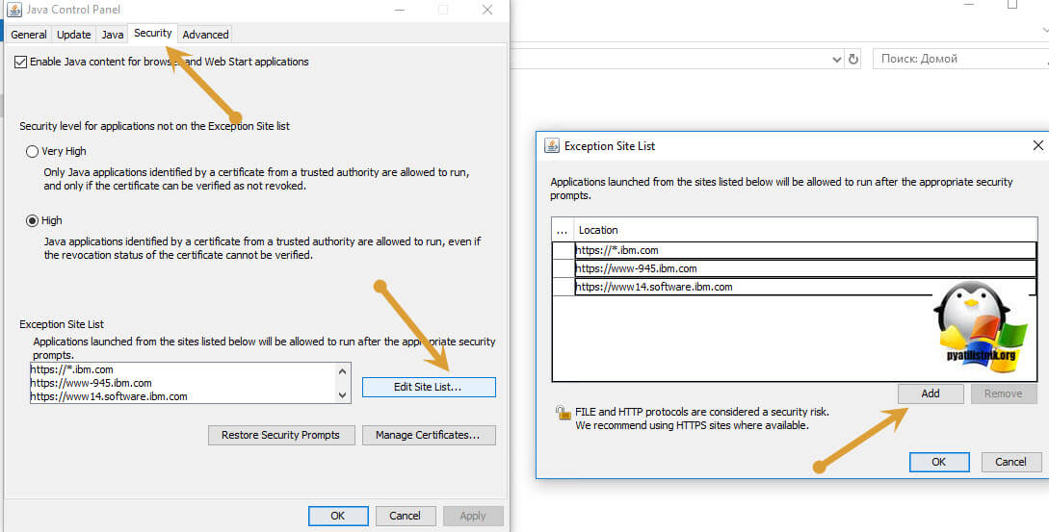Click the refresh icon beside the address bar
The image size is (1049, 532).
pos(853,59)
